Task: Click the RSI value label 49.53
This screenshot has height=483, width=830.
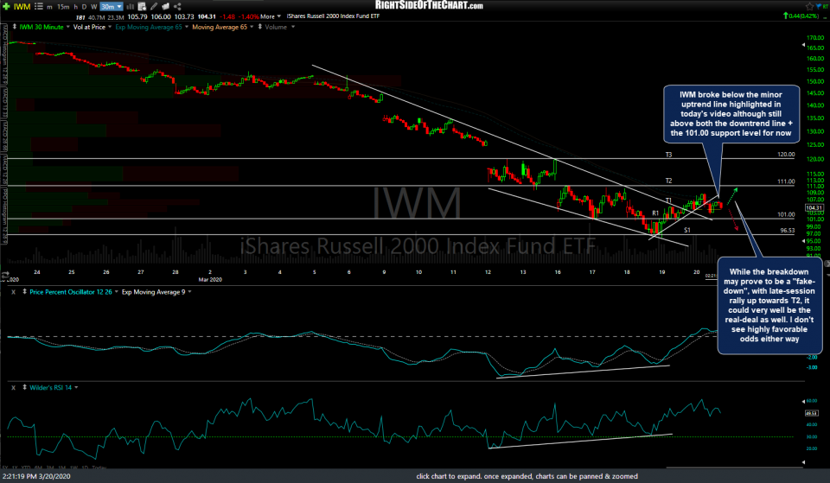Action: tap(812, 413)
